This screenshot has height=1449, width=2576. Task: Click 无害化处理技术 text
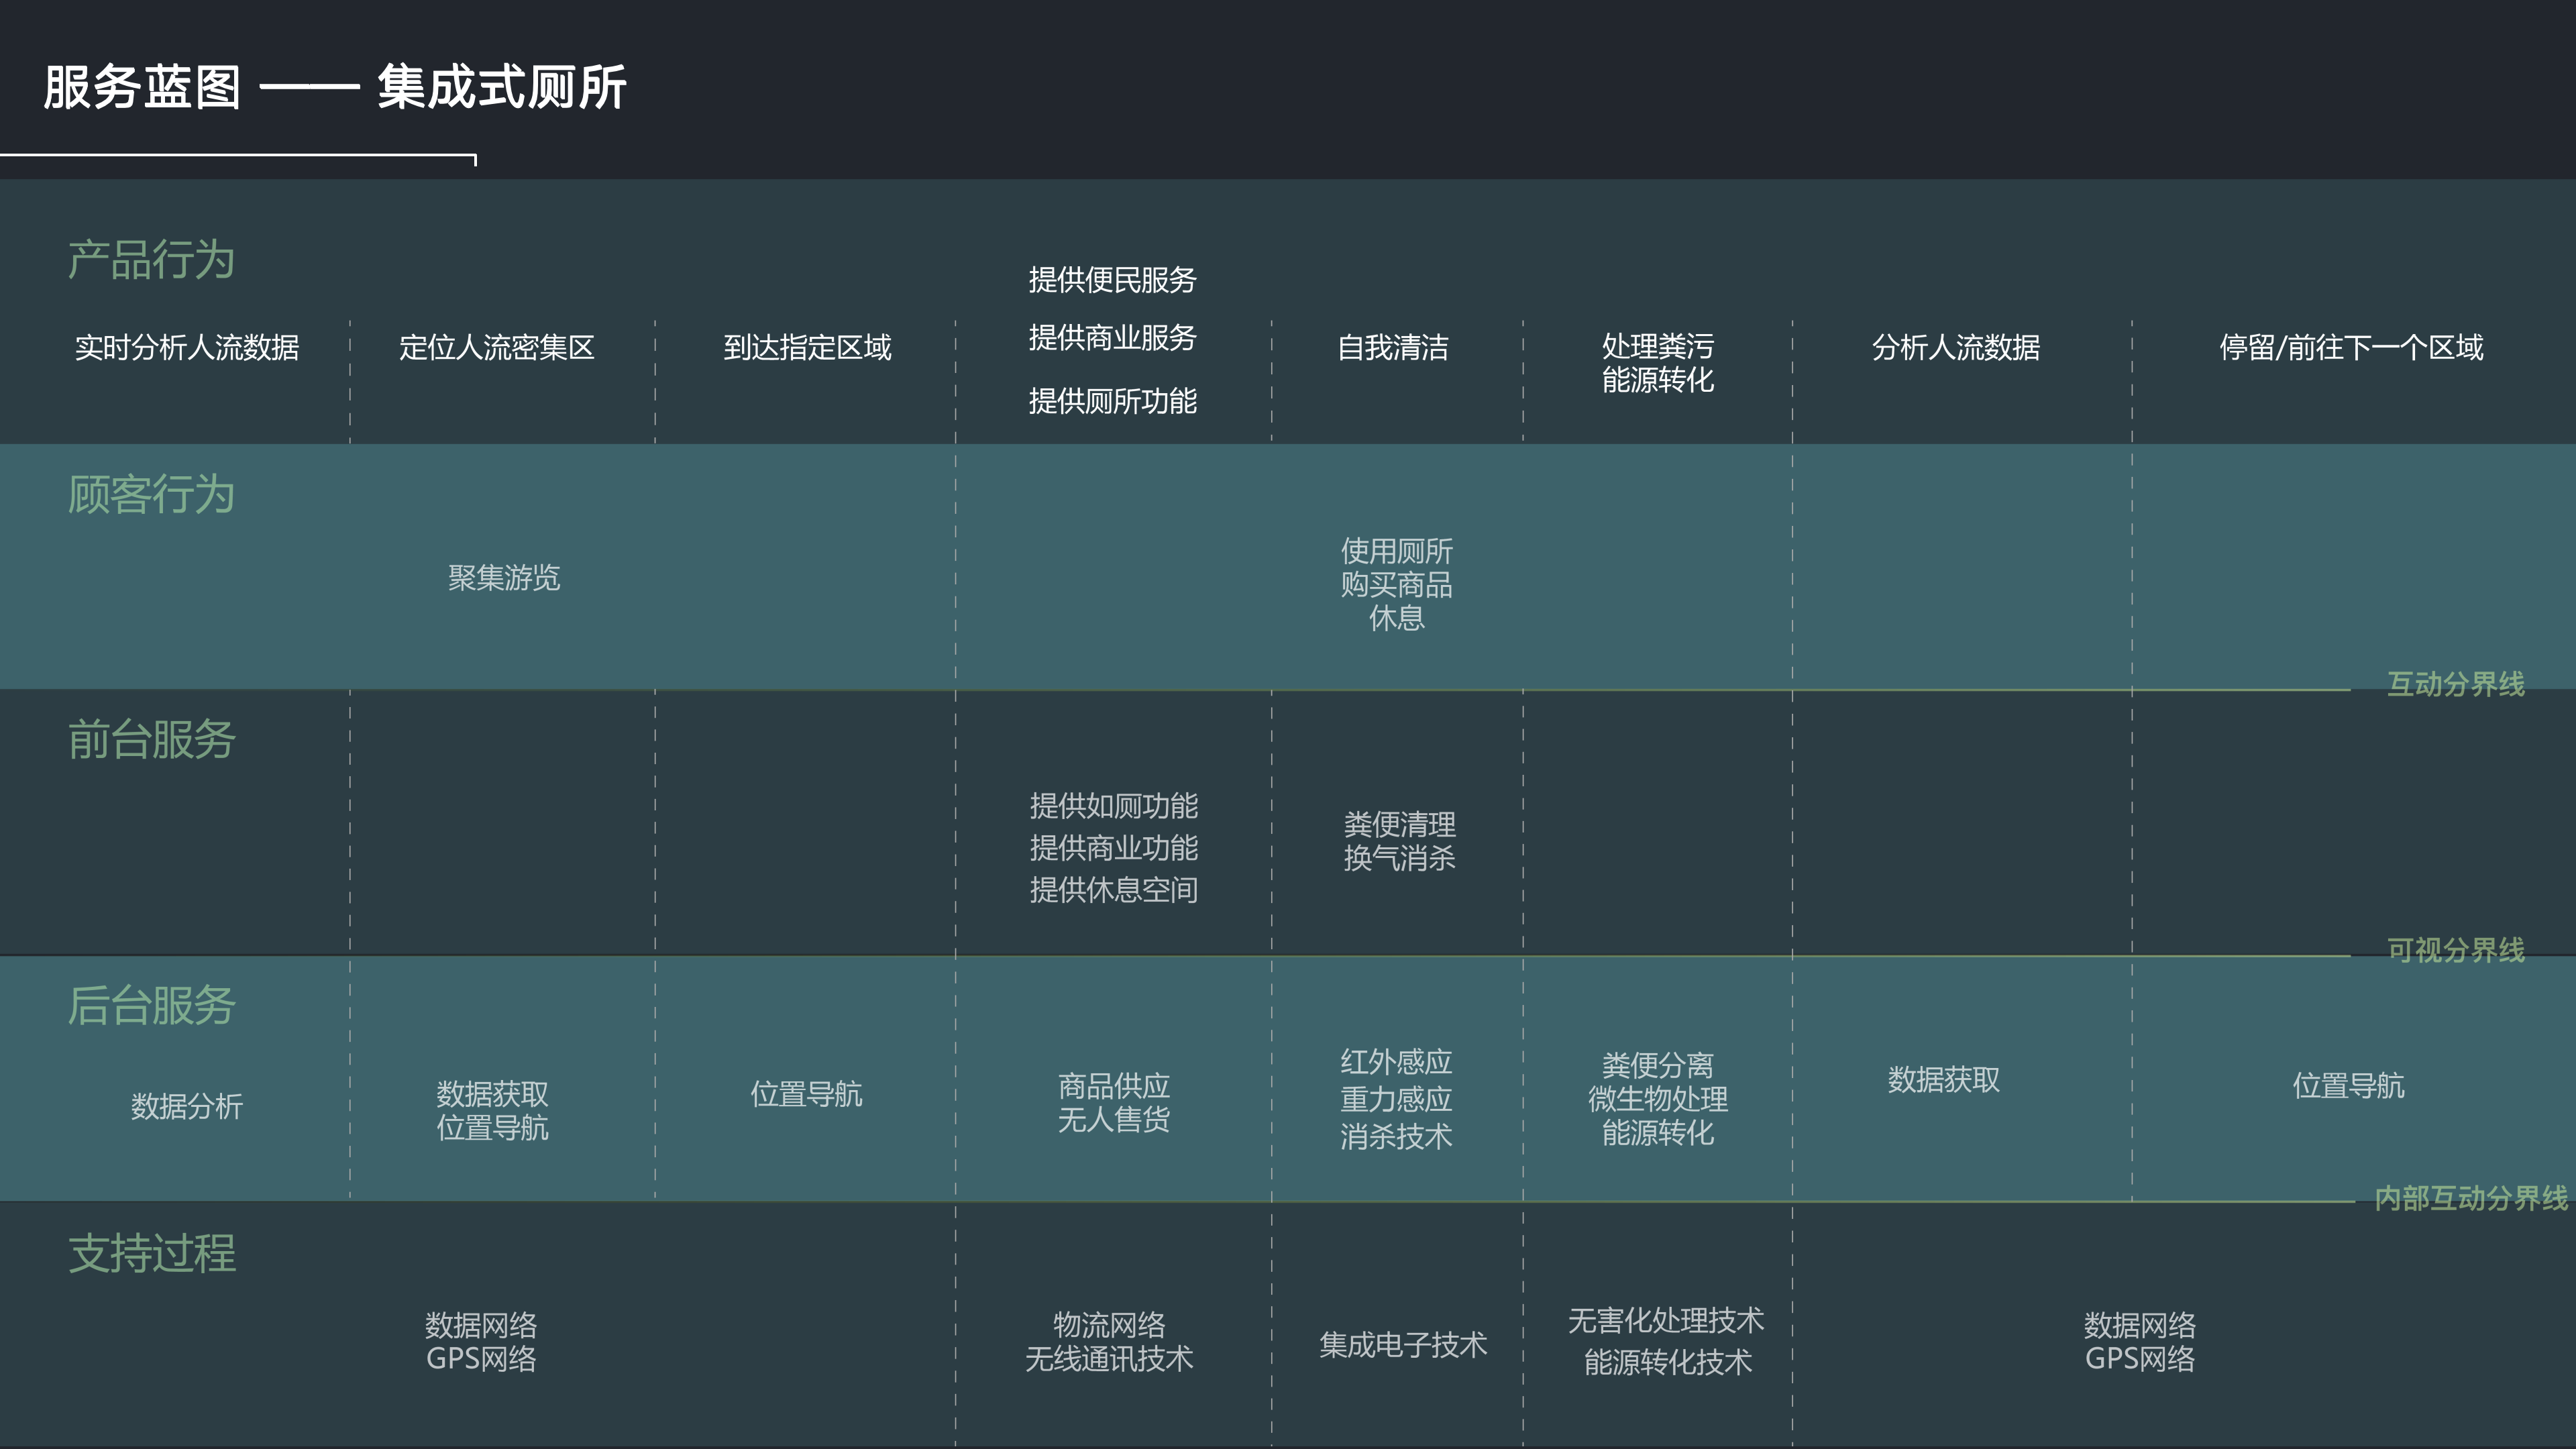coord(1665,1321)
